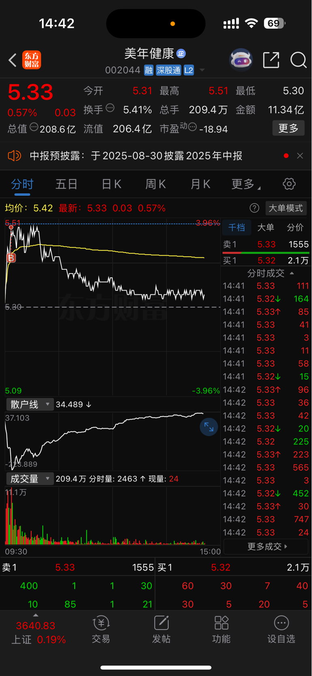
Task: Tap the intraday price chart
Action: pos(112,307)
